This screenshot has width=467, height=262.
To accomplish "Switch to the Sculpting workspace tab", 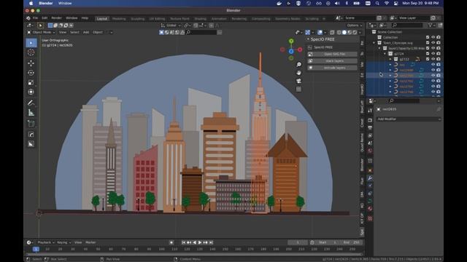I will (x=138, y=19).
